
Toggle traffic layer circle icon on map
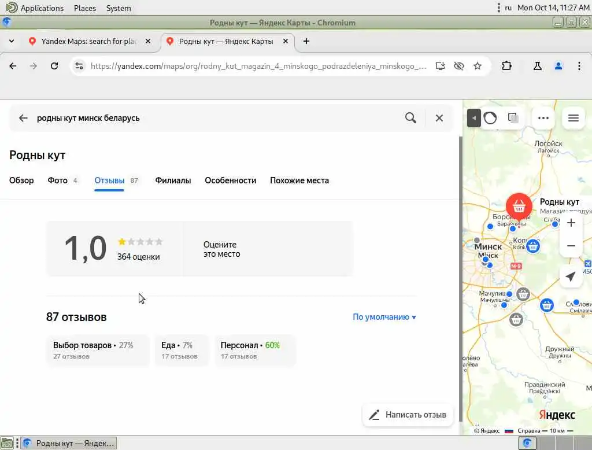[x=490, y=118]
